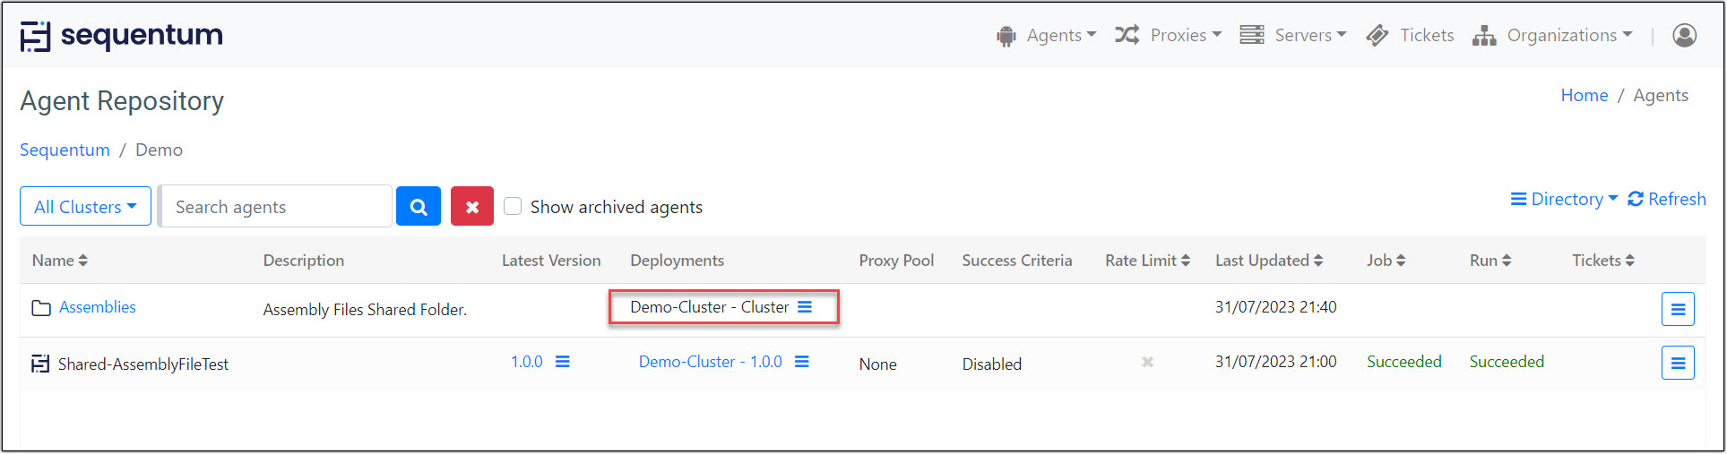The image size is (1727, 454).
Task: Open the Tickets navigation item
Action: 1410,35
